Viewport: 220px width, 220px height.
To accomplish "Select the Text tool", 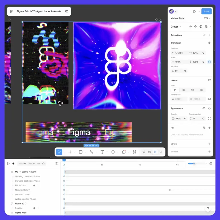I will click(102, 152).
